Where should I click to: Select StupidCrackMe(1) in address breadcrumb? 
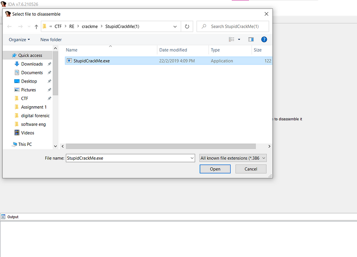click(x=122, y=27)
